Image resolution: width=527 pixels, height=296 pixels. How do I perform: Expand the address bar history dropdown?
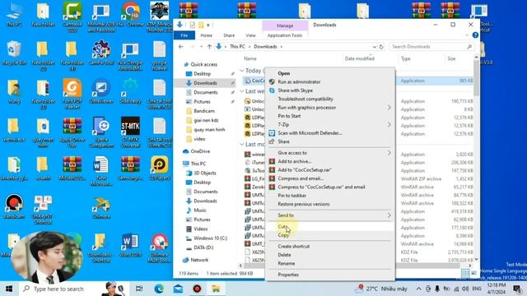[375, 47]
